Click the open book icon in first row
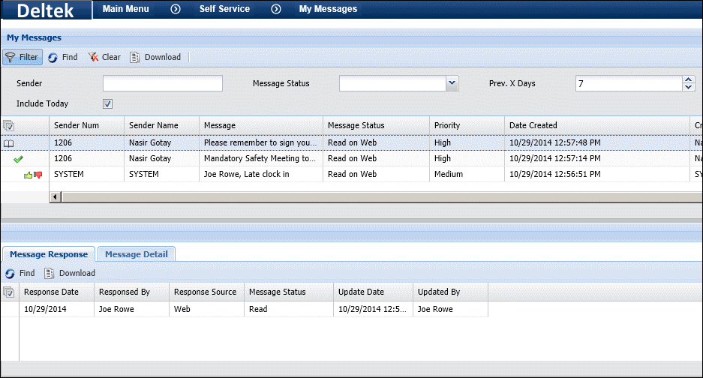 9,142
